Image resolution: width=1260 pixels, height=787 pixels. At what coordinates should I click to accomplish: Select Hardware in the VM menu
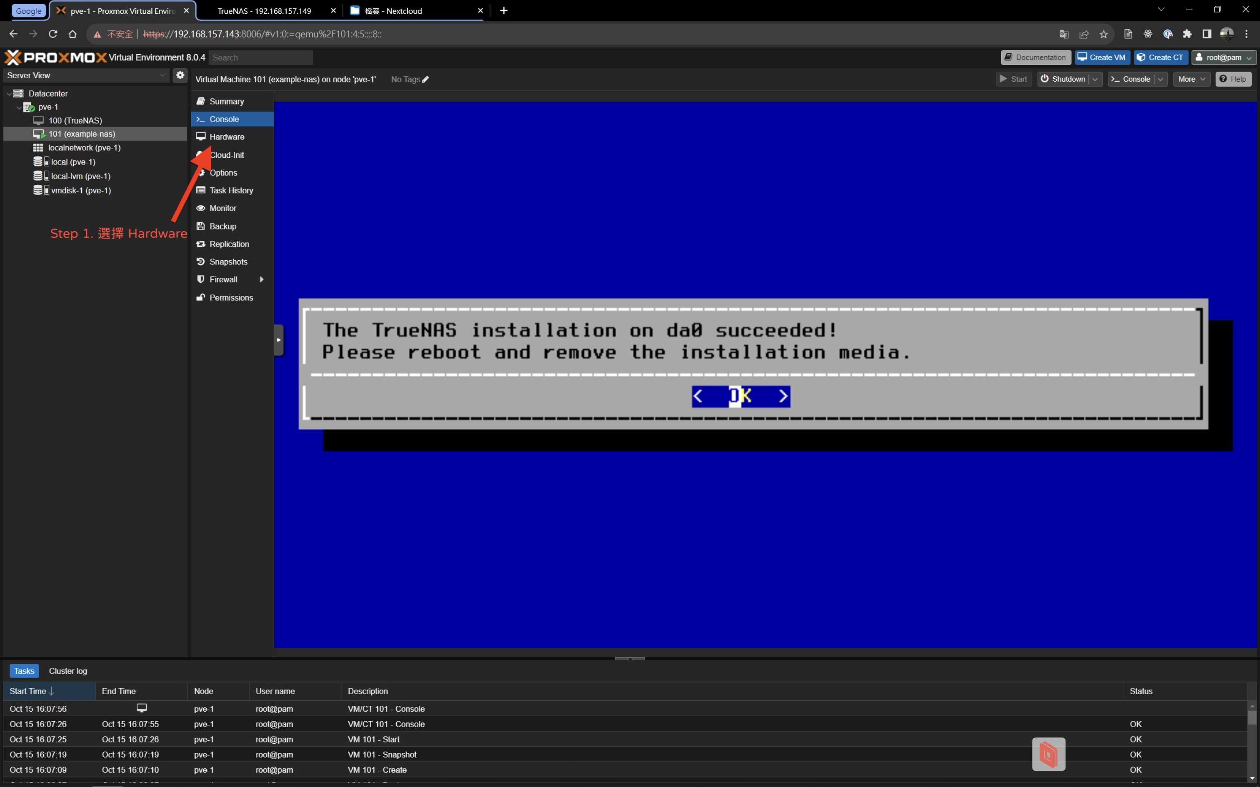point(227,137)
